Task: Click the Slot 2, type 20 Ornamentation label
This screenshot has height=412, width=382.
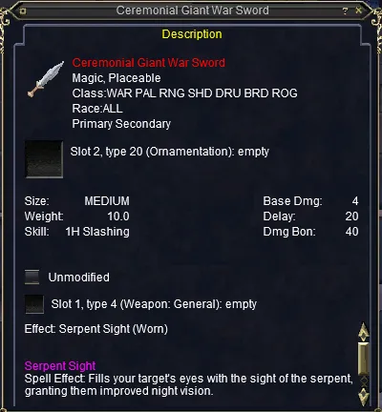Action: [170, 152]
